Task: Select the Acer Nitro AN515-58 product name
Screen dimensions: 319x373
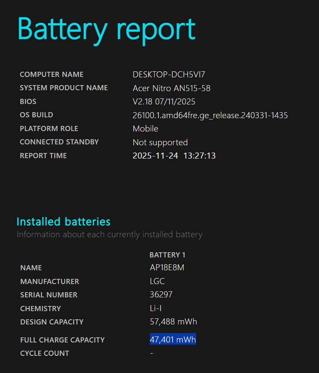Action: [x=171, y=89]
